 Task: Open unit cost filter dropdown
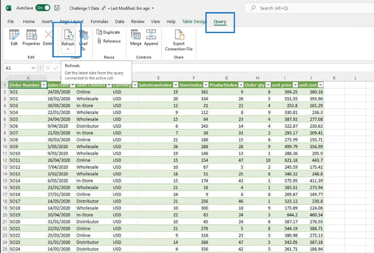point(321,85)
